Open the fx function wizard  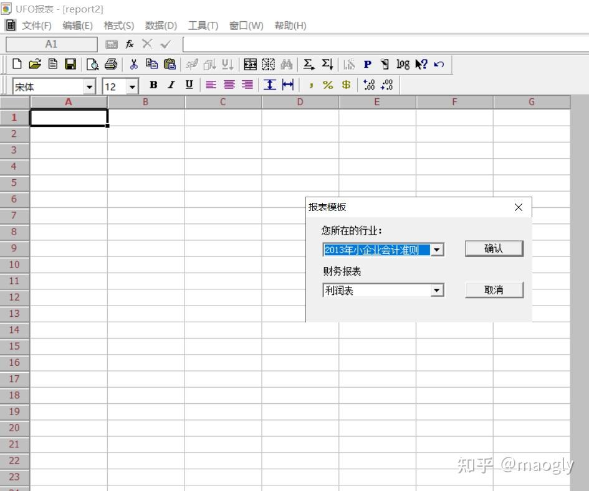click(130, 44)
